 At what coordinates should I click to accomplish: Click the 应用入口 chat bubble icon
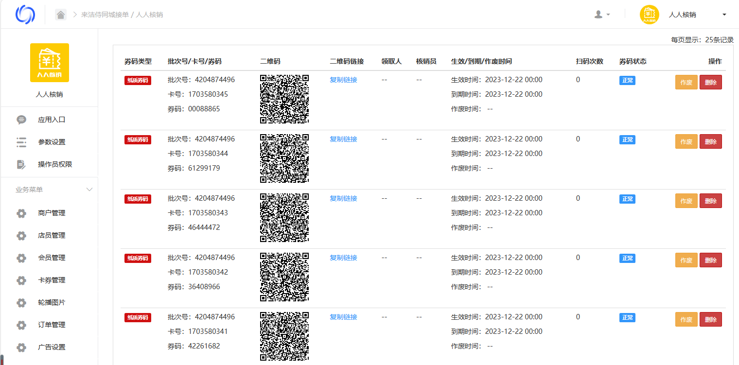(21, 120)
